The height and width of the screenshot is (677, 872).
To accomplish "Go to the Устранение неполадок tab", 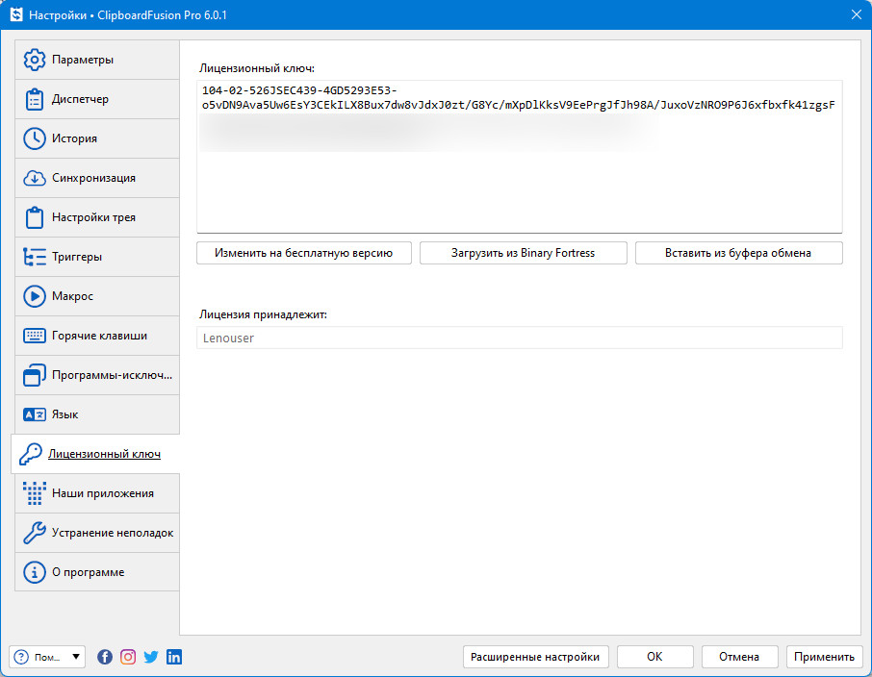I will click(97, 533).
